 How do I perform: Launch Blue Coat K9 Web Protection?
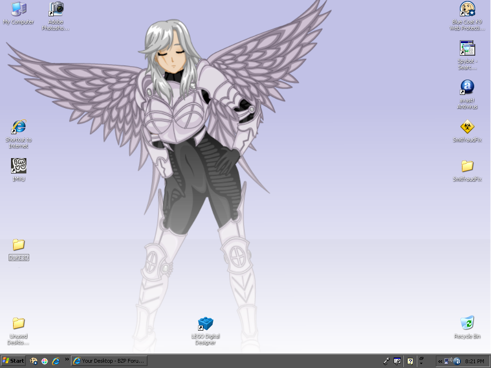(x=467, y=10)
